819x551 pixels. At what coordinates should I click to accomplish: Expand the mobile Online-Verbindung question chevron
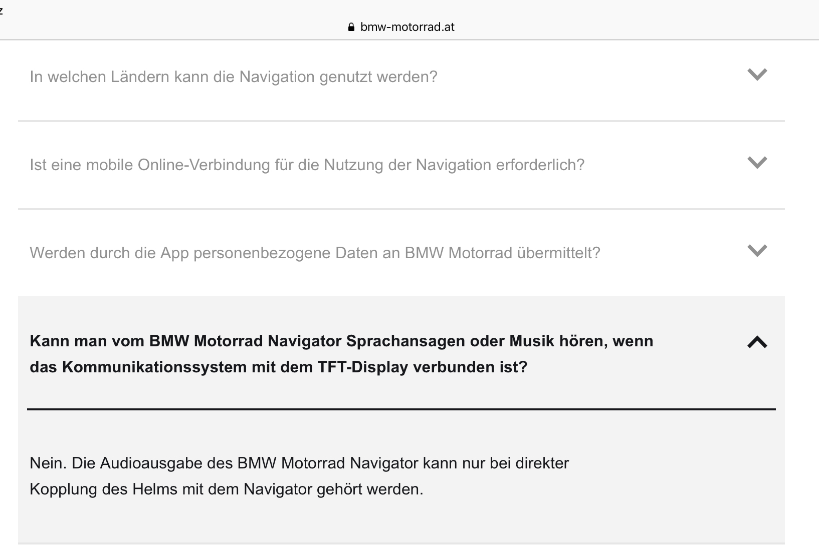[757, 163]
